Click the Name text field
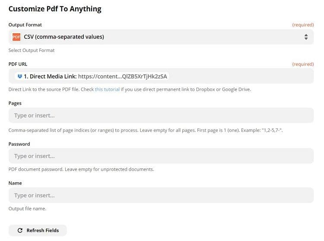The width and height of the screenshot is (324, 241). [x=161, y=195]
